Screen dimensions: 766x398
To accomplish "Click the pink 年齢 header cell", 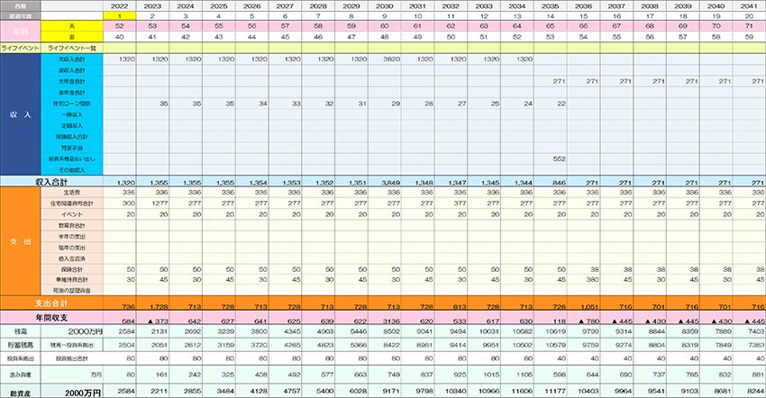I will coord(20,32).
